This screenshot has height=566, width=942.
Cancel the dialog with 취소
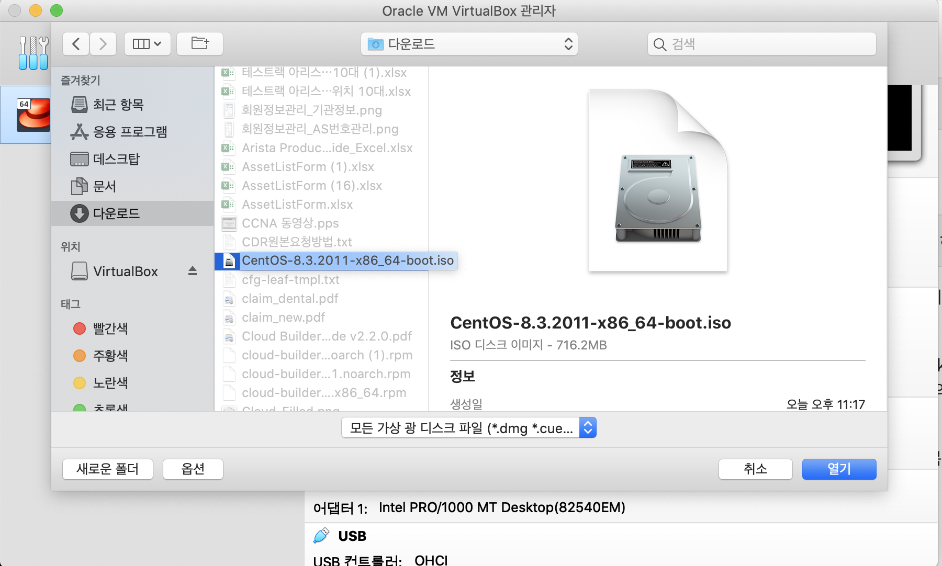coord(756,469)
